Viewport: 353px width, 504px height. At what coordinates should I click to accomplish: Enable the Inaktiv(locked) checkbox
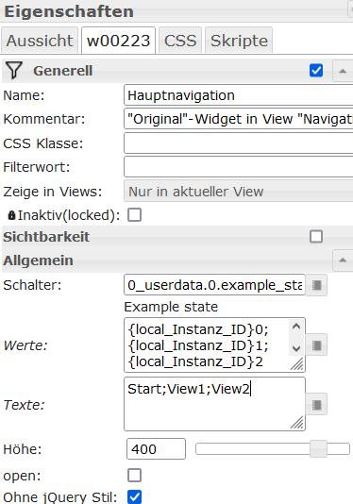[134, 215]
